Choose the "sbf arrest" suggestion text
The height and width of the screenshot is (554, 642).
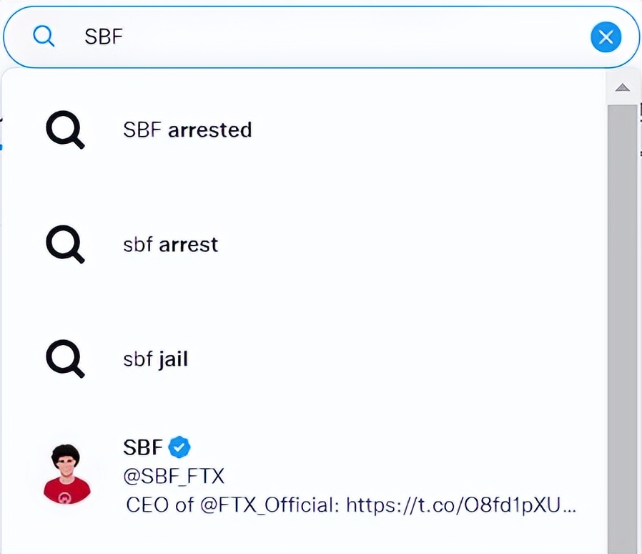click(x=170, y=245)
